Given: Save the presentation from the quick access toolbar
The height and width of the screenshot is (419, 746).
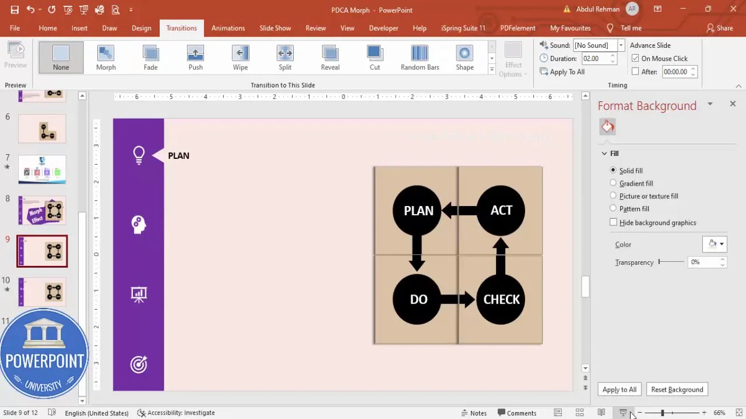Looking at the screenshot, I should (15, 10).
